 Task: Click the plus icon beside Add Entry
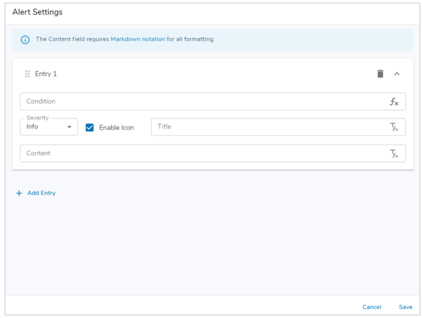(19, 193)
